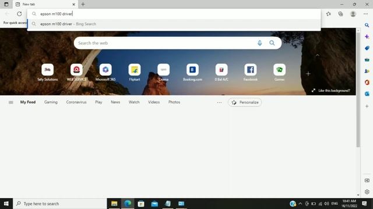The height and width of the screenshot is (209, 373).
Task: Select the Watch feed tab
Action: pos(134,102)
